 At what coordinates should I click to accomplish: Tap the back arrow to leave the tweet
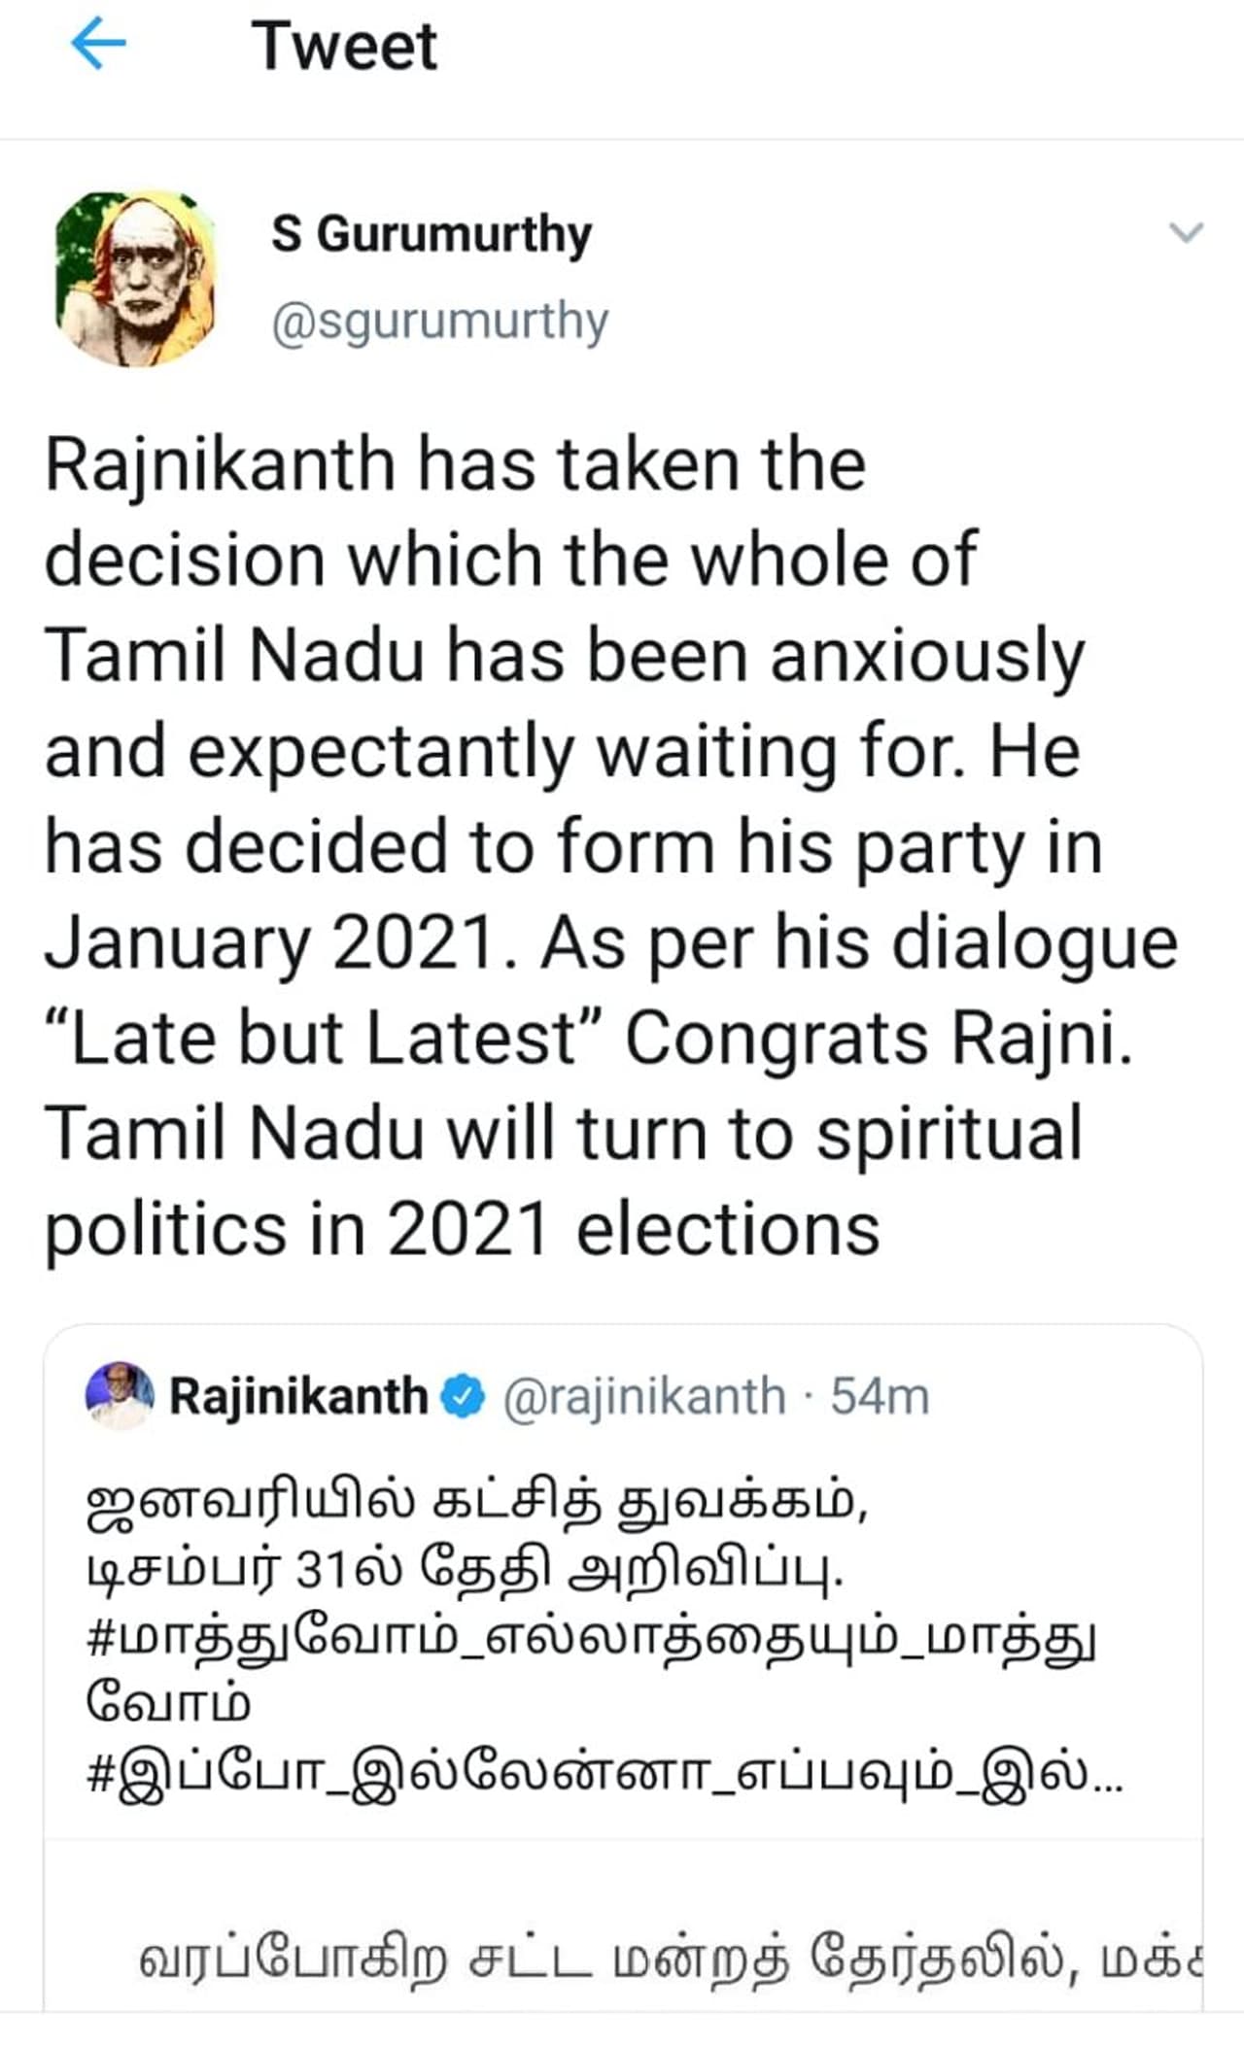tap(99, 46)
